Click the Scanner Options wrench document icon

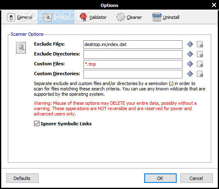click(21, 48)
